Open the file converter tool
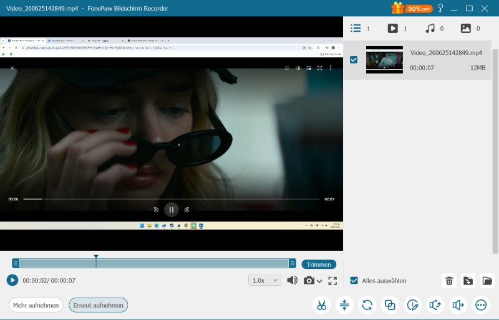The image size is (499, 320). coord(367,305)
